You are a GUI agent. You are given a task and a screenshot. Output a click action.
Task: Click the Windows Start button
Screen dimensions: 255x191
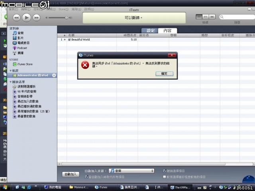5,187
